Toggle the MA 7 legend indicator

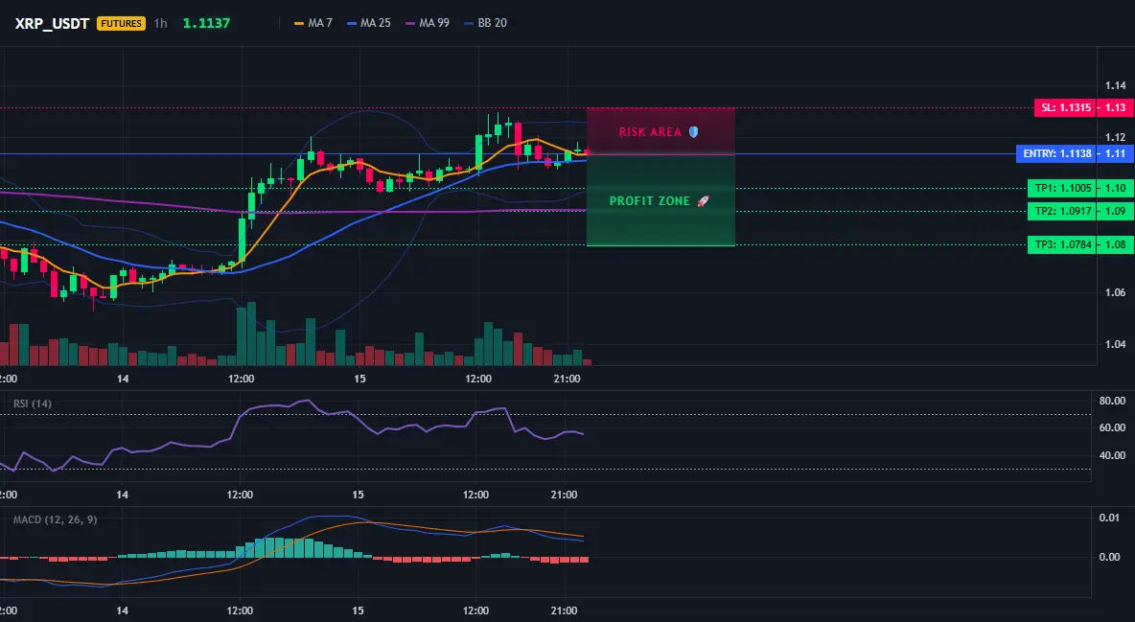pos(313,23)
